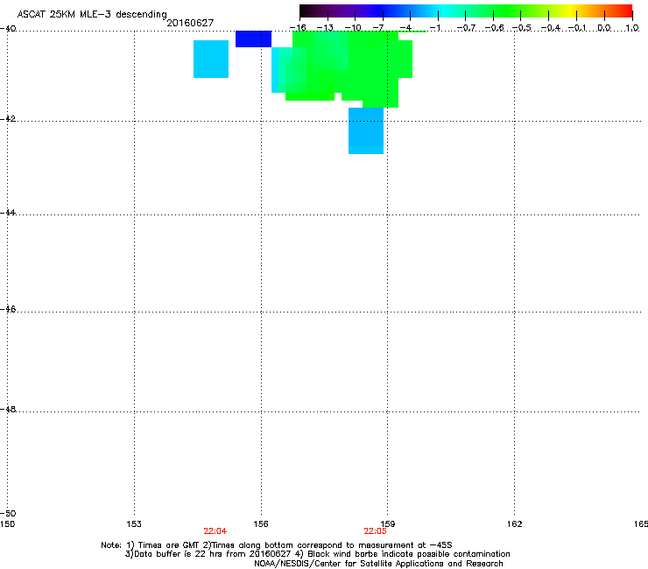Click the colorbar label -0.5
The image size is (648, 569).
coord(522,28)
